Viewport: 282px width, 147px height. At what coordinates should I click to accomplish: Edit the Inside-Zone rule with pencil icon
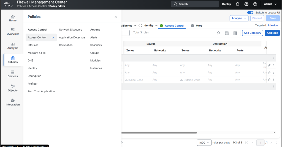point(269,80)
